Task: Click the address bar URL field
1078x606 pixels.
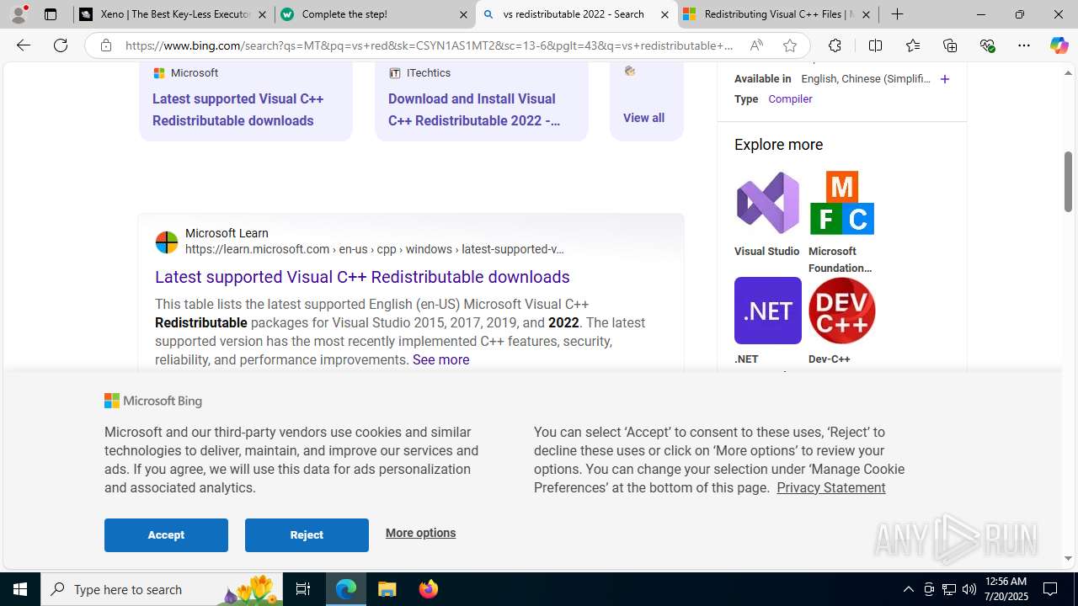Action: tap(430, 45)
